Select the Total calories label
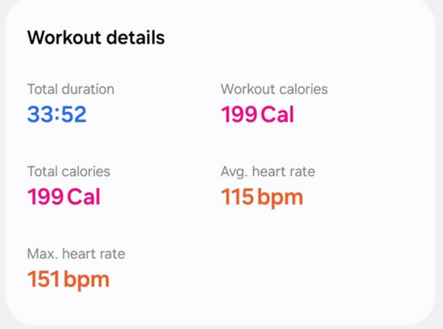Screen dimensions: 443x329 coord(69,171)
